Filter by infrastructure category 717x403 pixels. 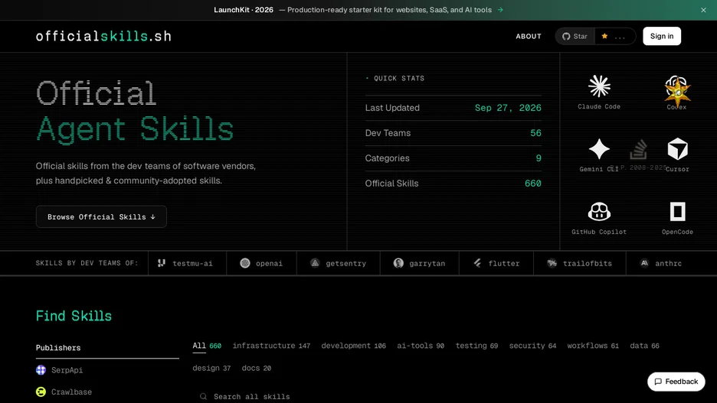(271, 346)
